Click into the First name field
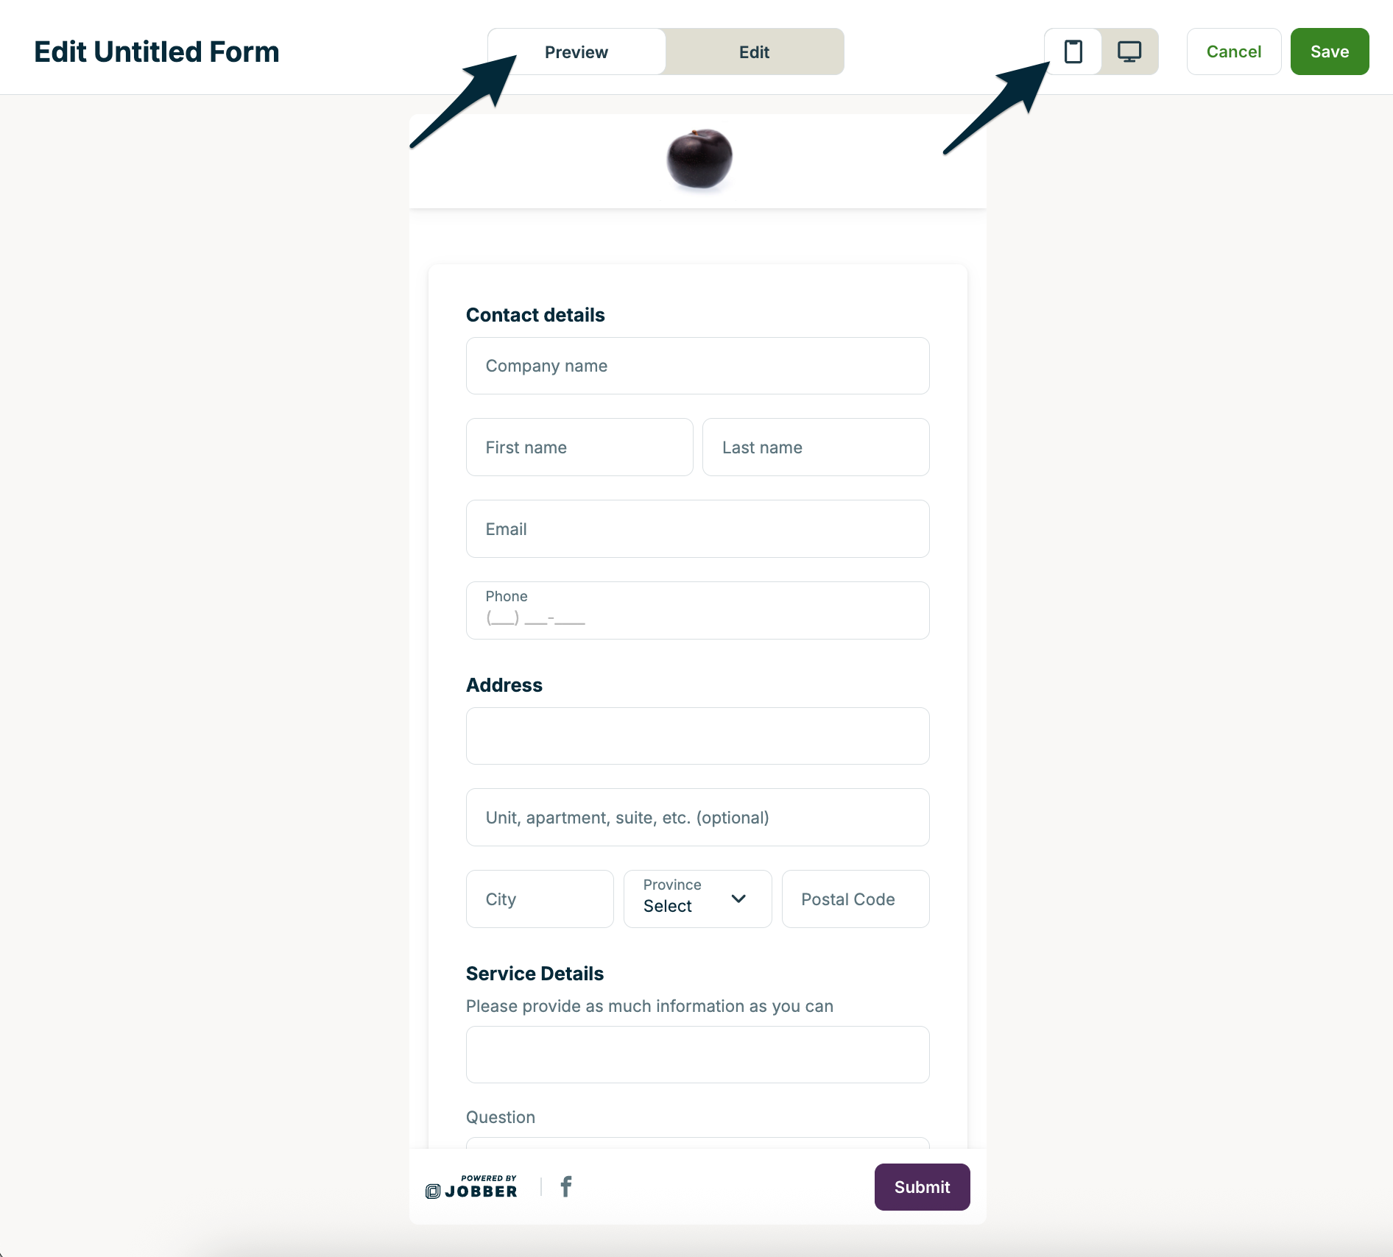This screenshot has width=1393, height=1257. tap(579, 447)
